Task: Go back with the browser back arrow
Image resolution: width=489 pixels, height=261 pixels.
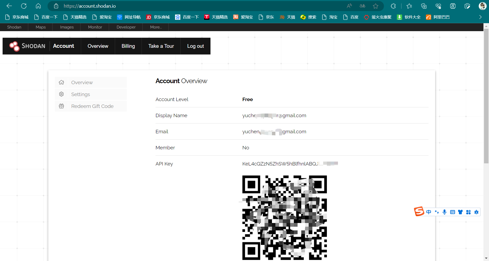Action: click(9, 6)
